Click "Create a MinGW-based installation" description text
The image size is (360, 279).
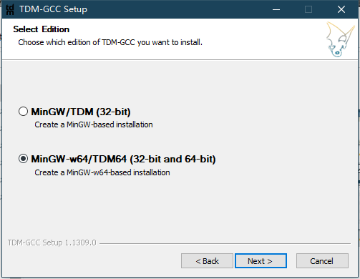(x=94, y=124)
